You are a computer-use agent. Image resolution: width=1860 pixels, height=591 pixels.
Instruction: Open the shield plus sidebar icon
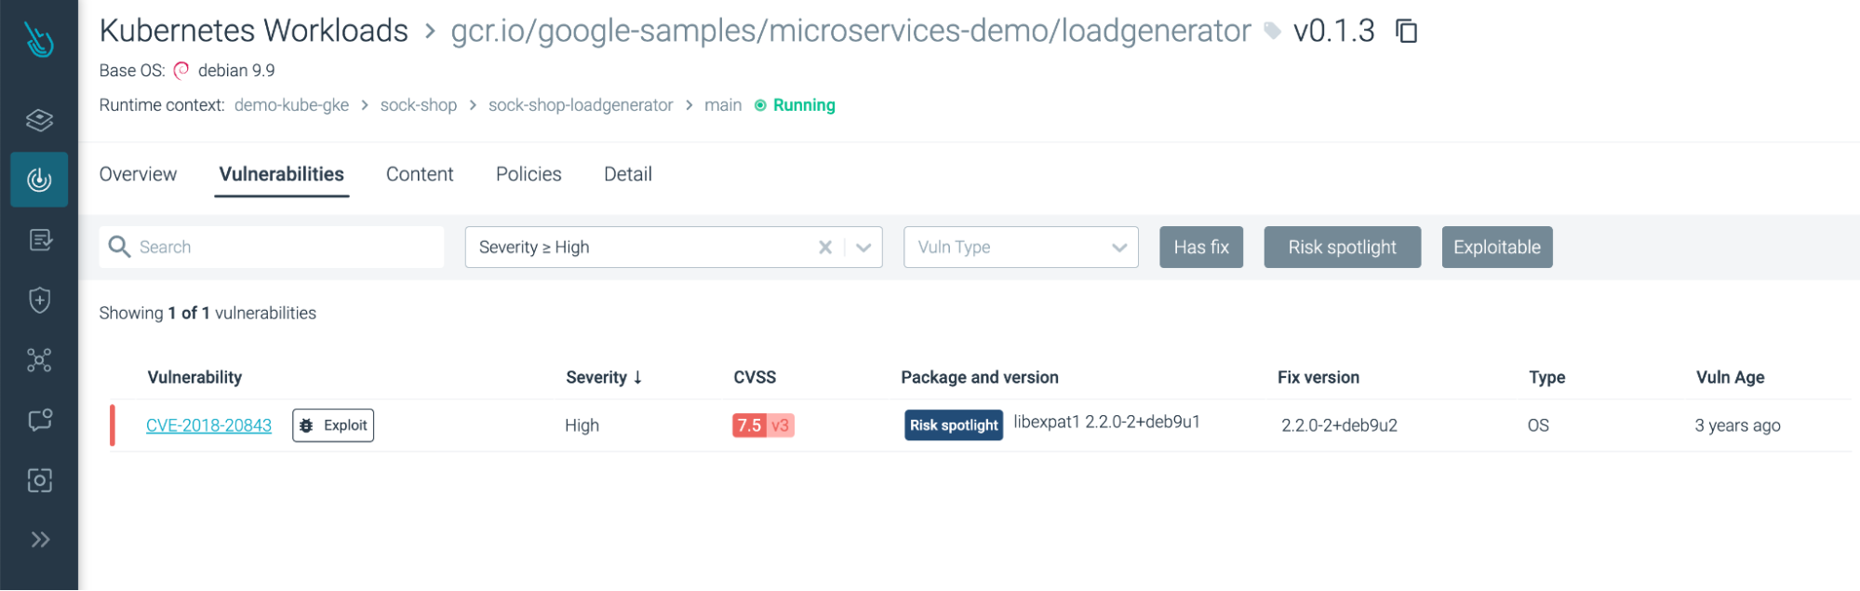pyautogui.click(x=39, y=300)
